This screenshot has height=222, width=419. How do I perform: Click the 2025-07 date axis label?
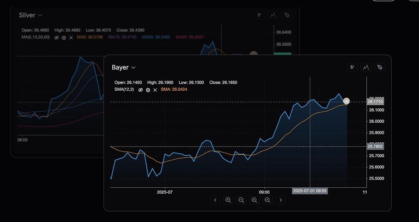pyautogui.click(x=165, y=192)
